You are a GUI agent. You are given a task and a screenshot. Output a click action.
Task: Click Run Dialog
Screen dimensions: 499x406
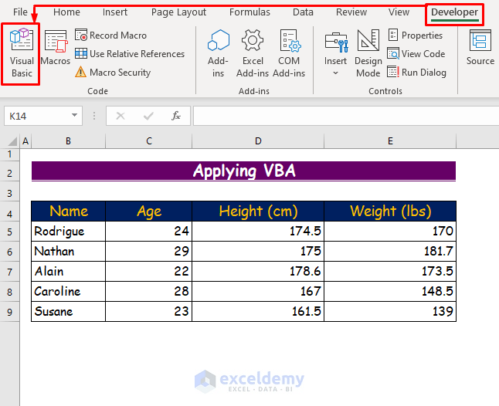[417, 73]
